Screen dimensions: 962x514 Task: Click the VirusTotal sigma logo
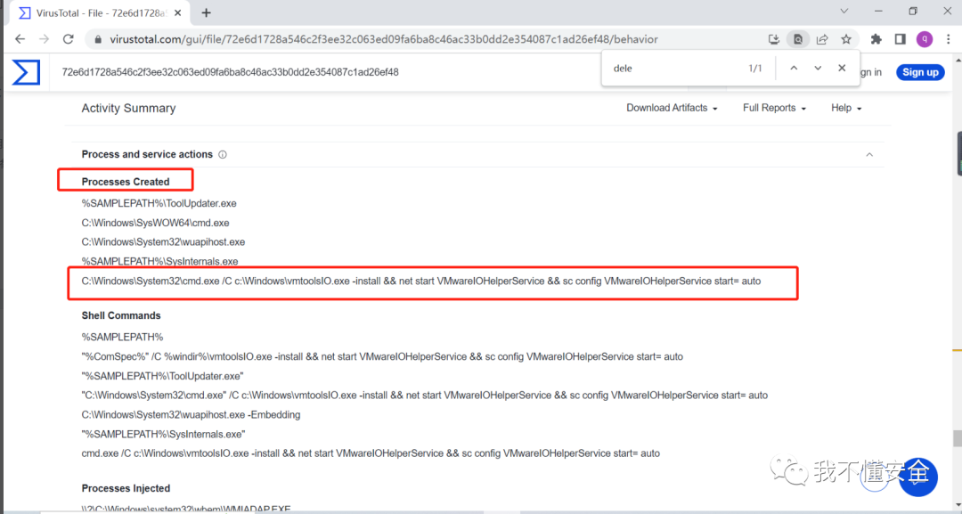[x=26, y=72]
